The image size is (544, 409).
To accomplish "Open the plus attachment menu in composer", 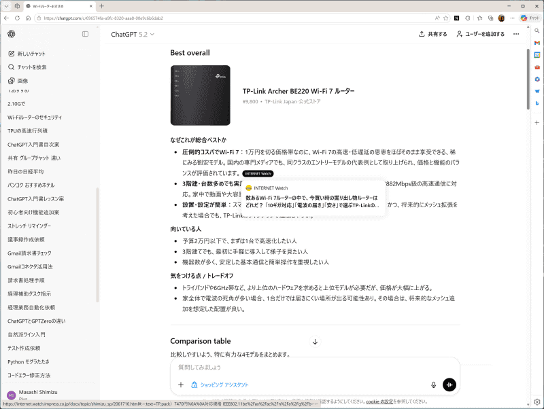I will tap(181, 385).
